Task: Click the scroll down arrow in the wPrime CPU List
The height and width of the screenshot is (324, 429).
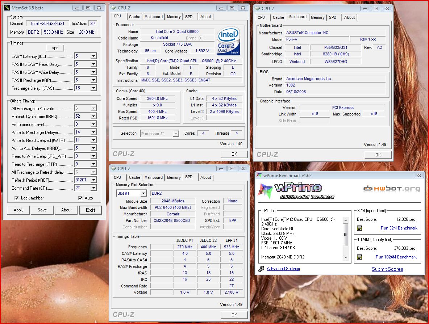Action: pos(346,257)
